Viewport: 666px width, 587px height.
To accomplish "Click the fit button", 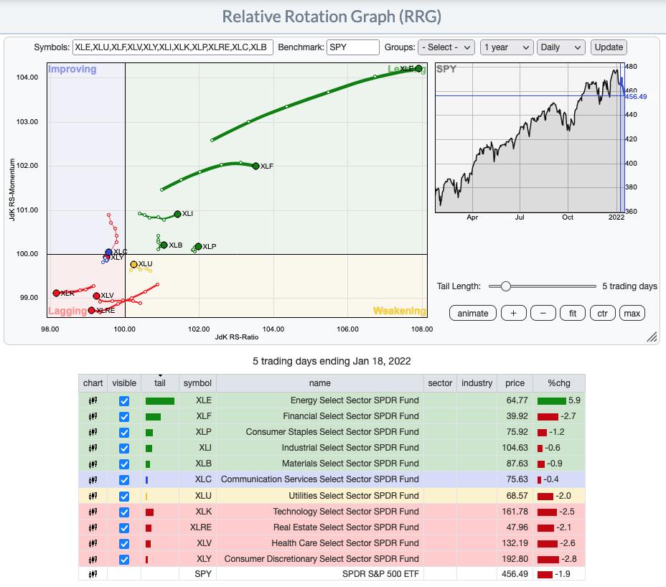I will 573,314.
